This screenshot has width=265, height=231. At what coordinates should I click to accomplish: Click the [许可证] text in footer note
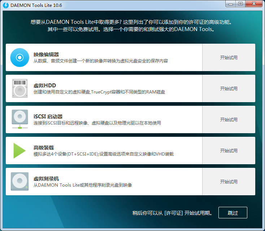click(x=173, y=213)
